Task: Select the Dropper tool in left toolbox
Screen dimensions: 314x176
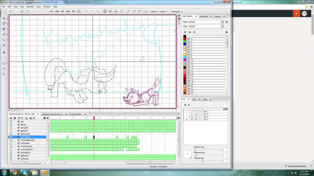Action: pos(4,34)
